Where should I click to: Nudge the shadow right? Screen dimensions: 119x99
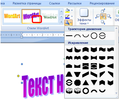[x=109, y=16]
